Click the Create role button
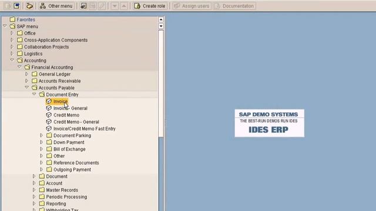 [150, 6]
